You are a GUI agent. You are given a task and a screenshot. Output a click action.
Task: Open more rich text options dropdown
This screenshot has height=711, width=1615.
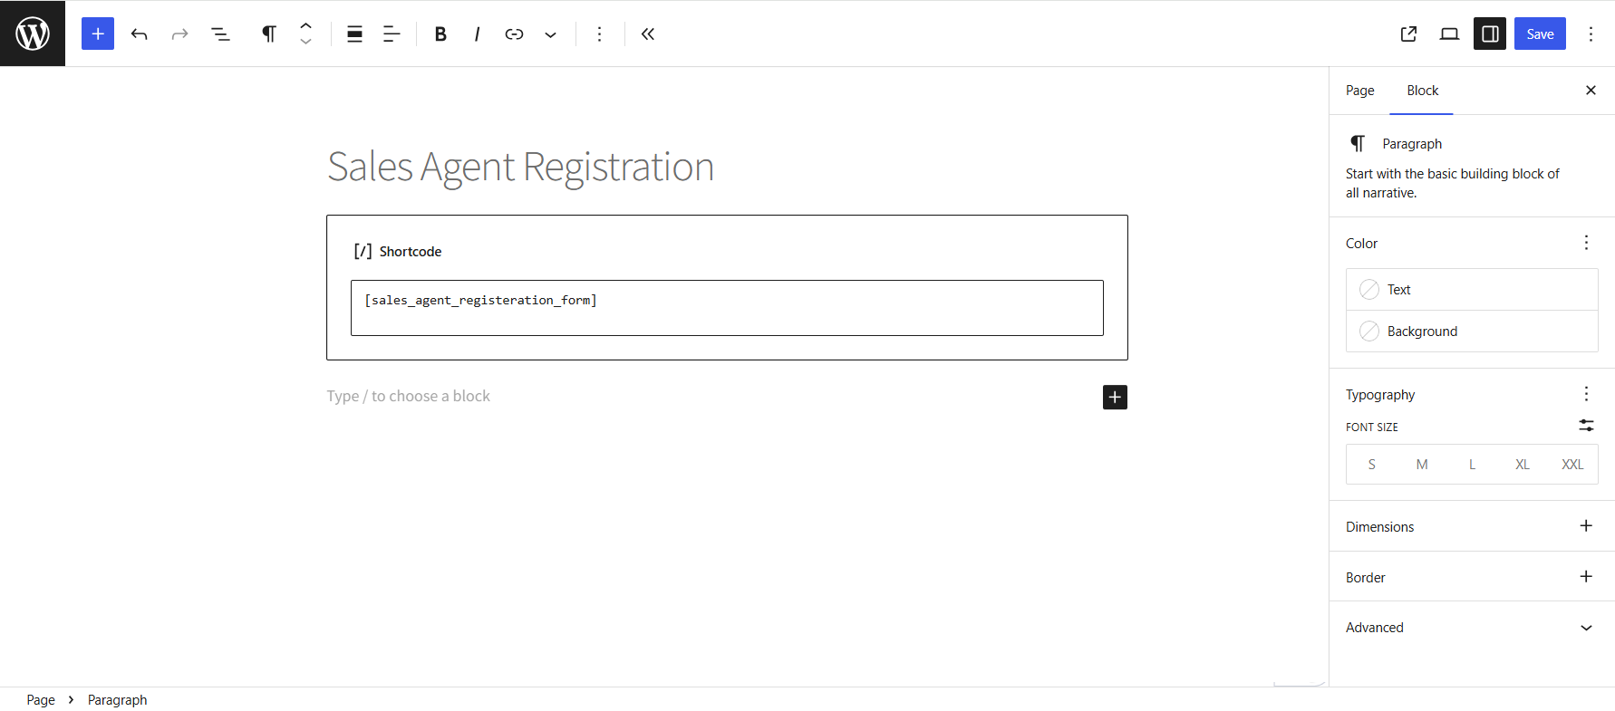(550, 34)
